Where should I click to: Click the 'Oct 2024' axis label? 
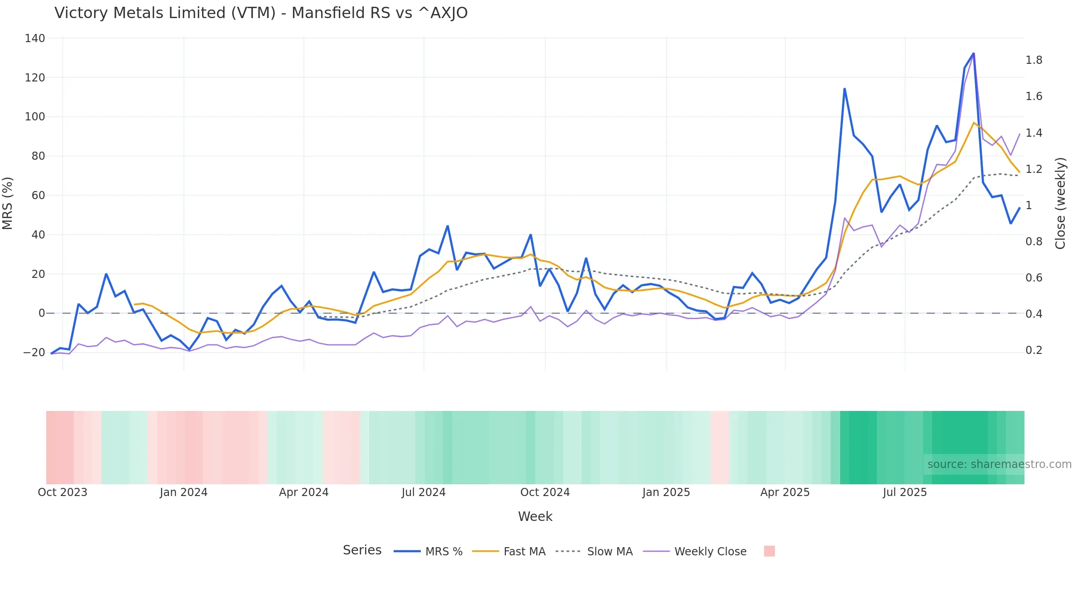(x=545, y=492)
